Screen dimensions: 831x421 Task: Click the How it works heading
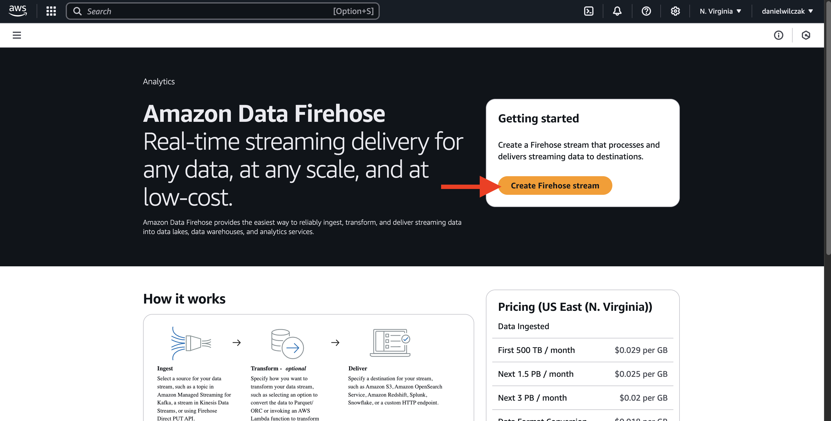click(184, 299)
